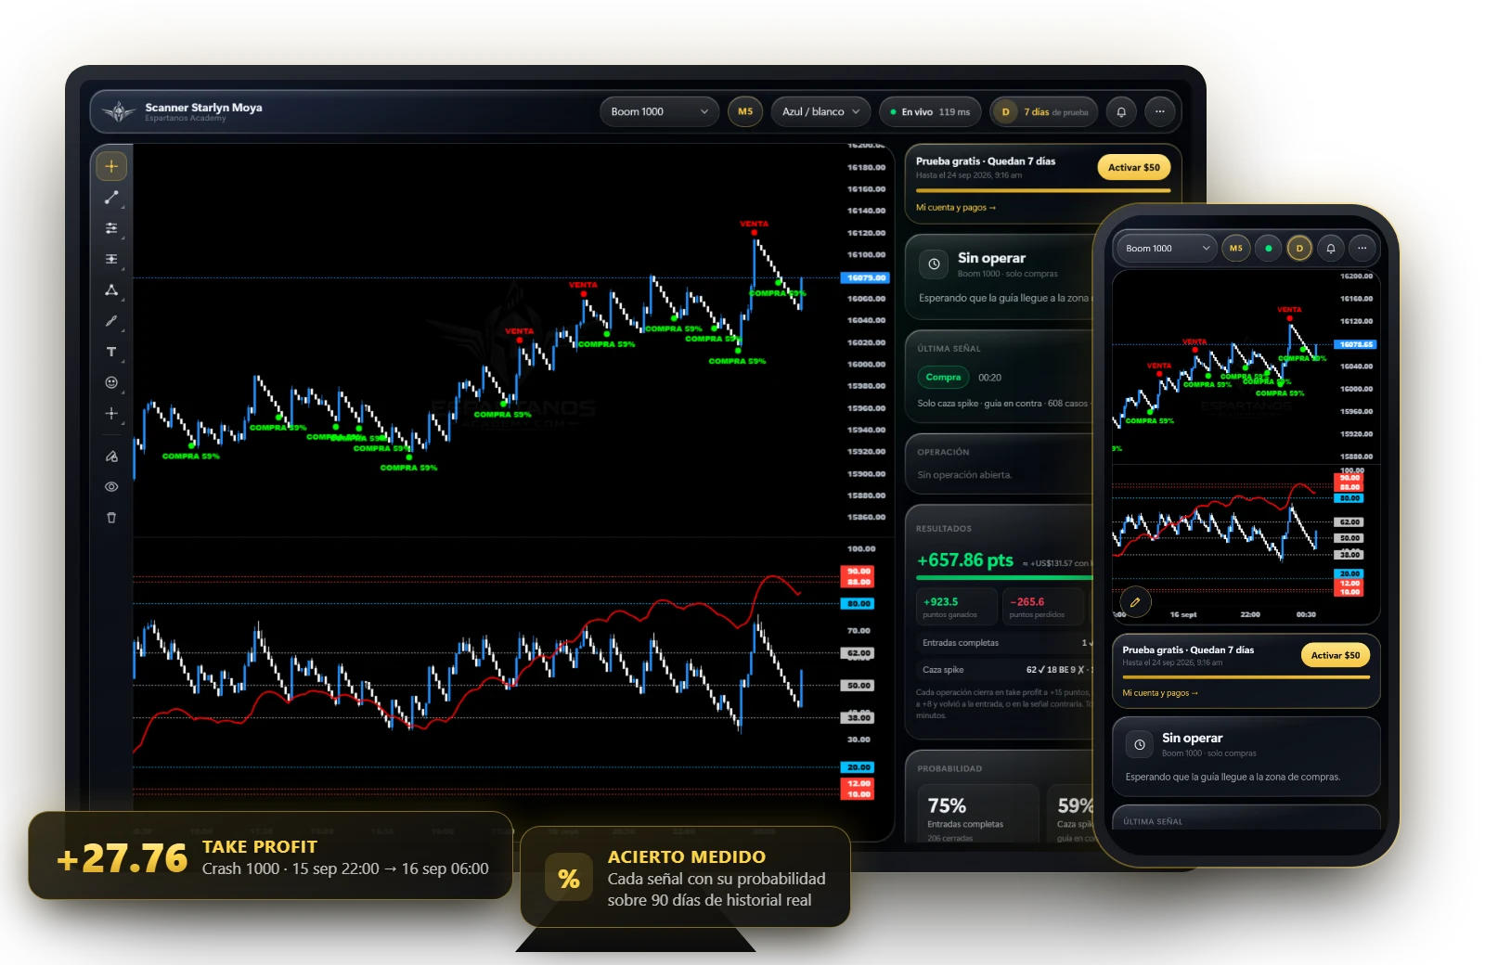Click the +923.5 puntos ganados card
This screenshot has width=1485, height=965.
pyautogui.click(x=957, y=607)
